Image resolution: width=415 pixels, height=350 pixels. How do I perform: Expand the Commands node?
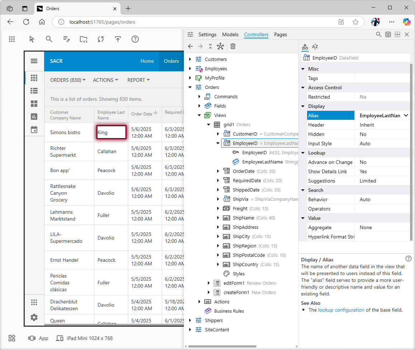(x=199, y=96)
